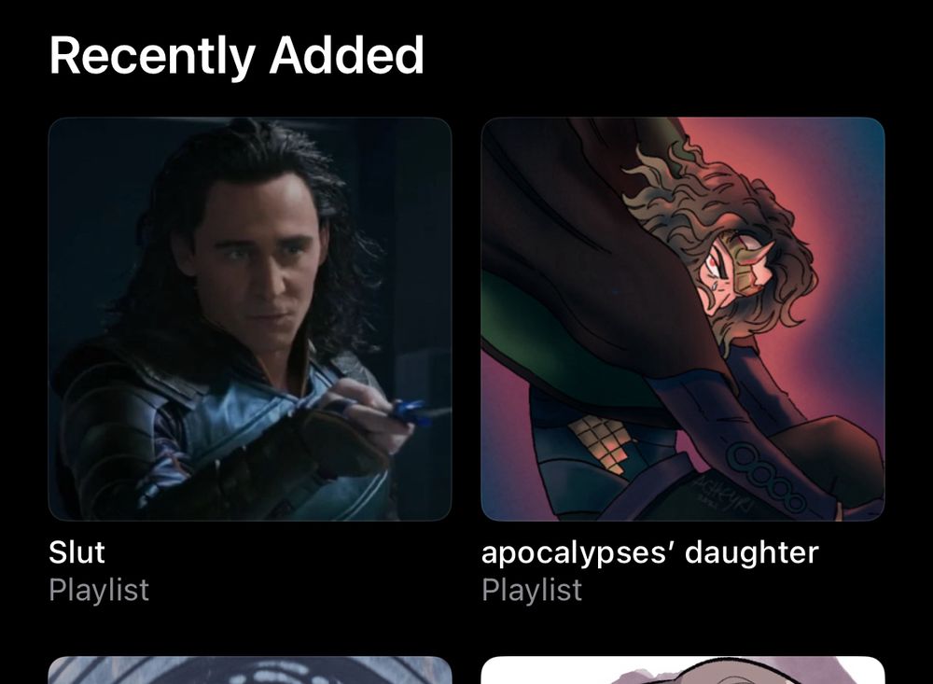Click the word "daughter" in the playlist name
933x684 pixels.
click(x=751, y=552)
